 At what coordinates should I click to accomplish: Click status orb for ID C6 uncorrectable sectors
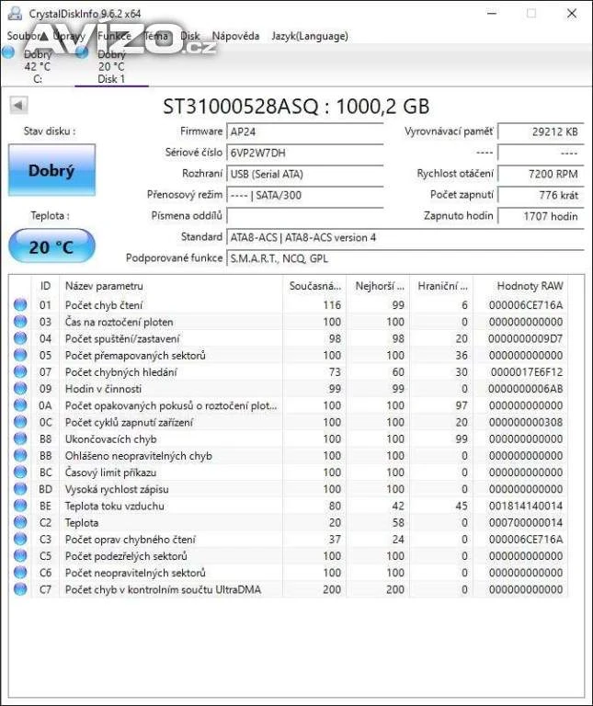pyautogui.click(x=20, y=573)
